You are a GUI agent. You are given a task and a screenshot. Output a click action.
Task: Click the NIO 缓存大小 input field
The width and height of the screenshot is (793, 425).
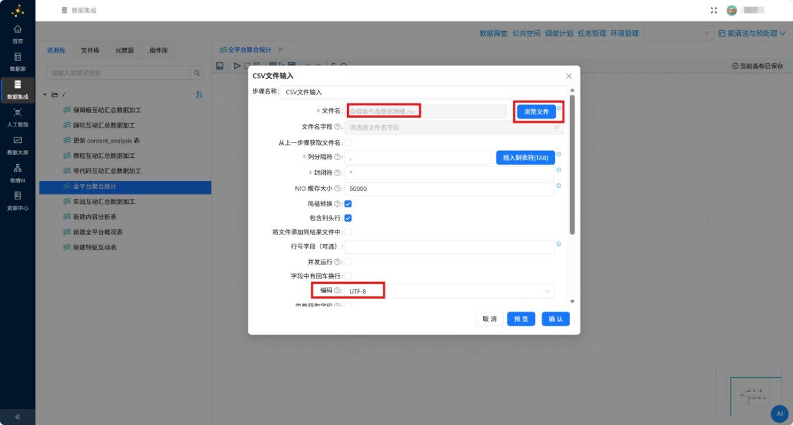click(x=450, y=188)
